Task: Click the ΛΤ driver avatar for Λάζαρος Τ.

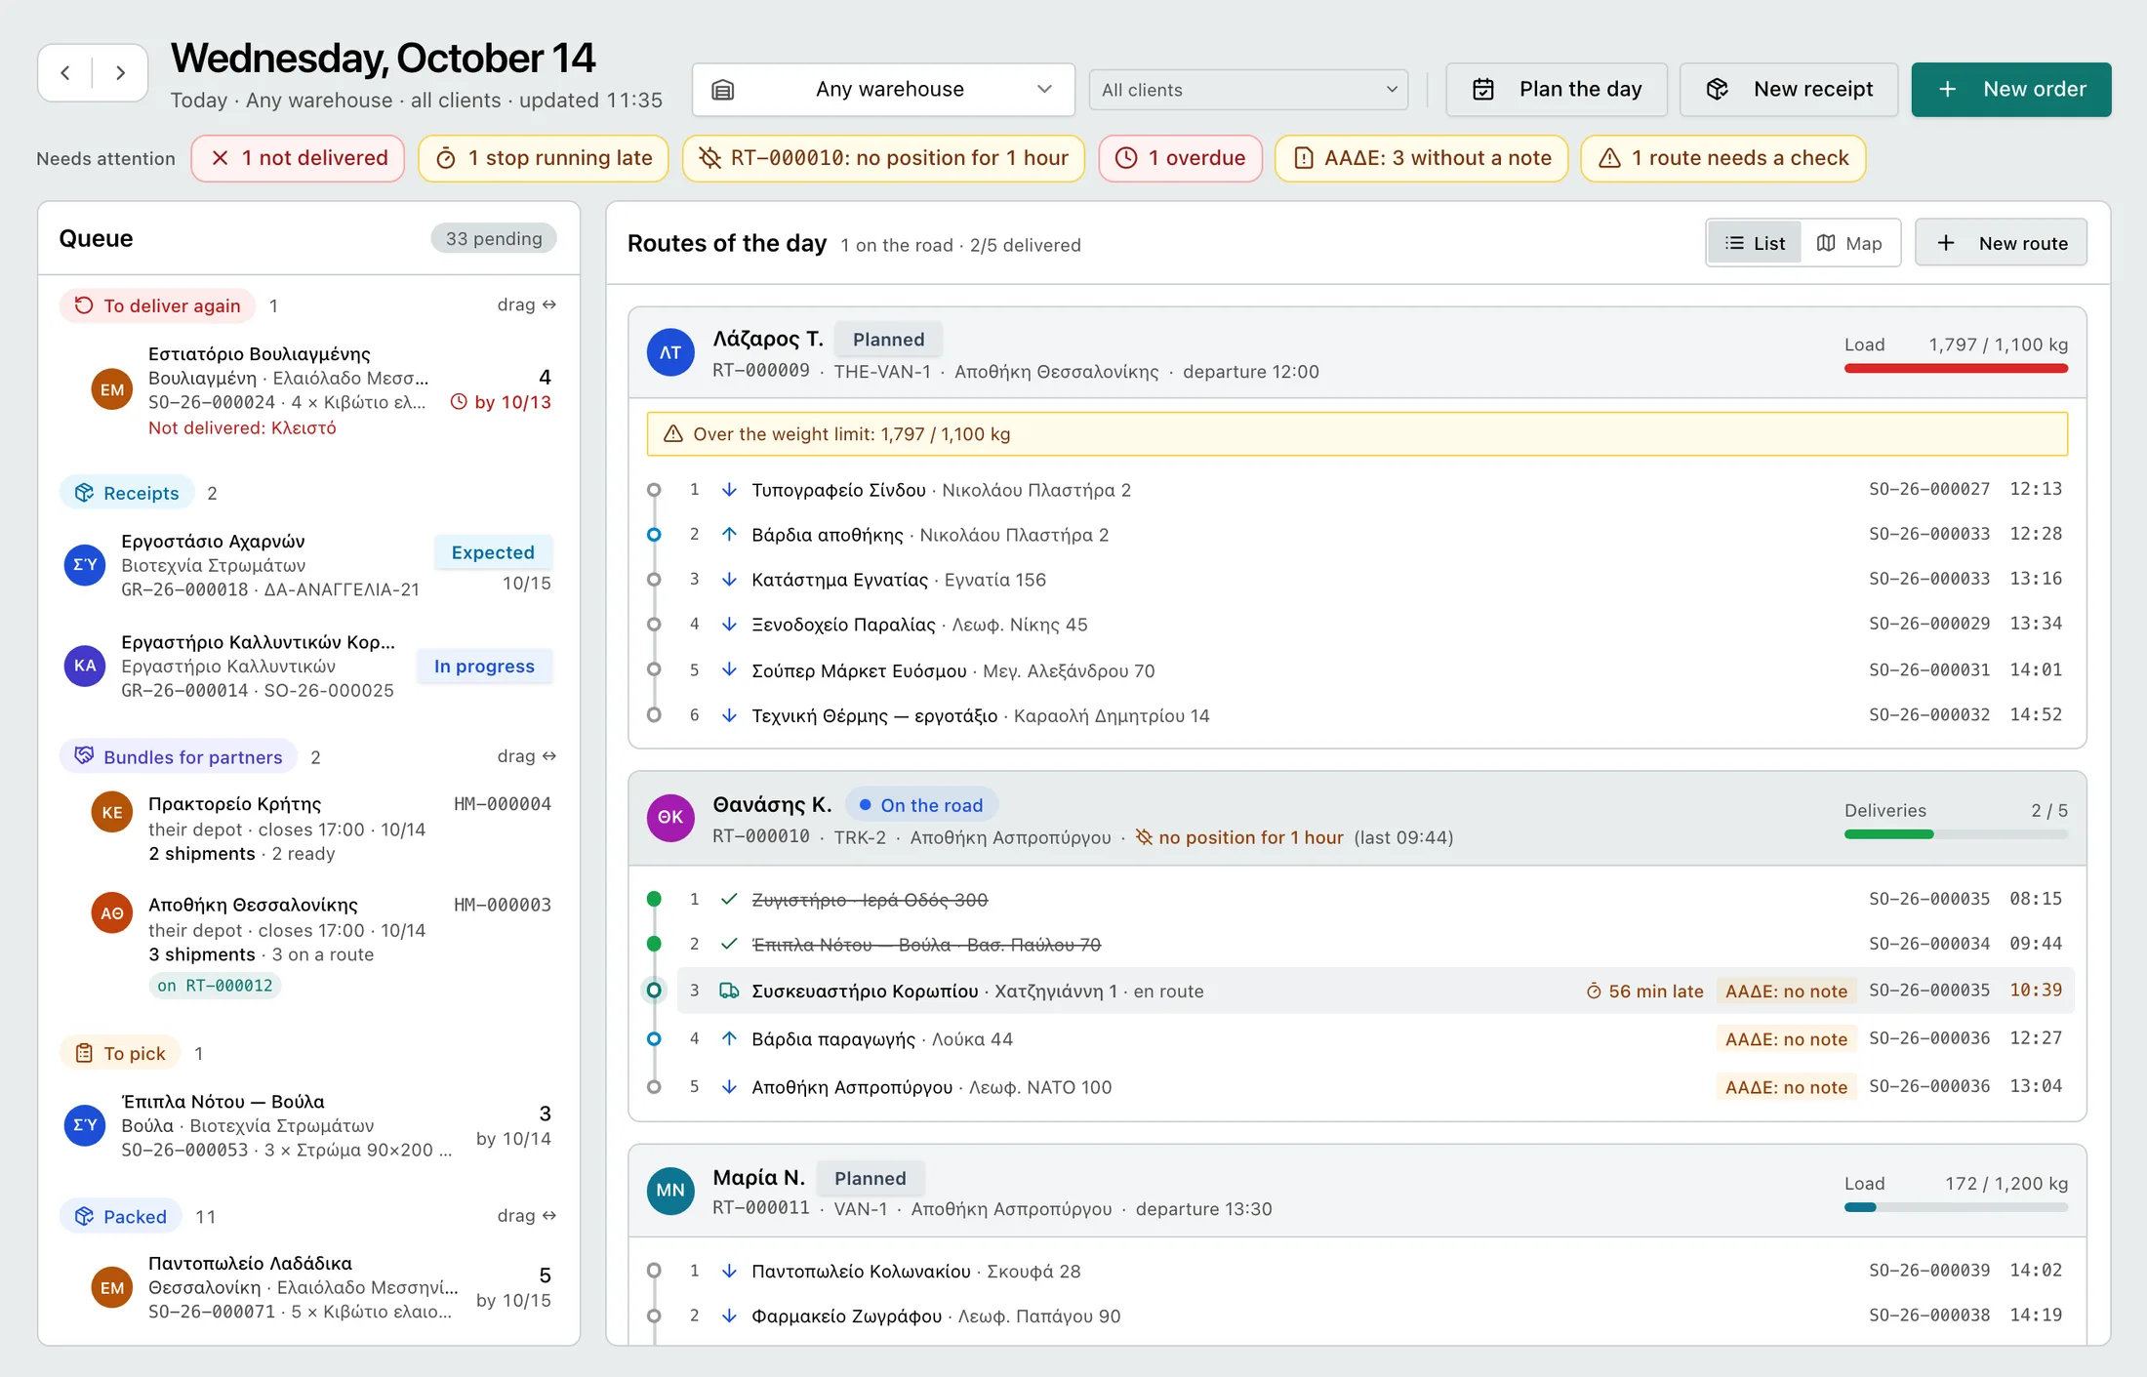Action: click(x=670, y=352)
